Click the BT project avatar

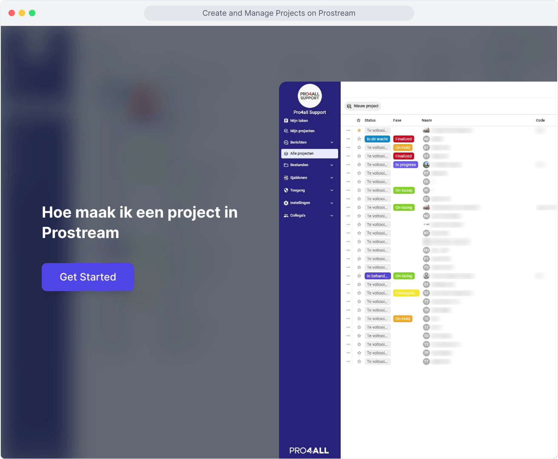tap(426, 147)
